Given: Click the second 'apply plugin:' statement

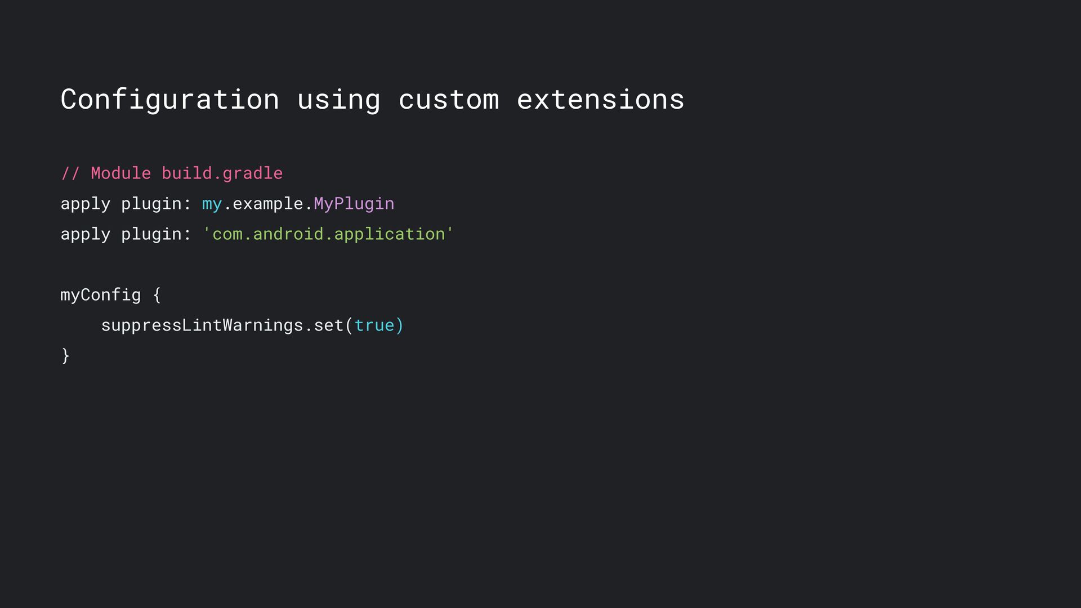Looking at the screenshot, I should [x=126, y=234].
